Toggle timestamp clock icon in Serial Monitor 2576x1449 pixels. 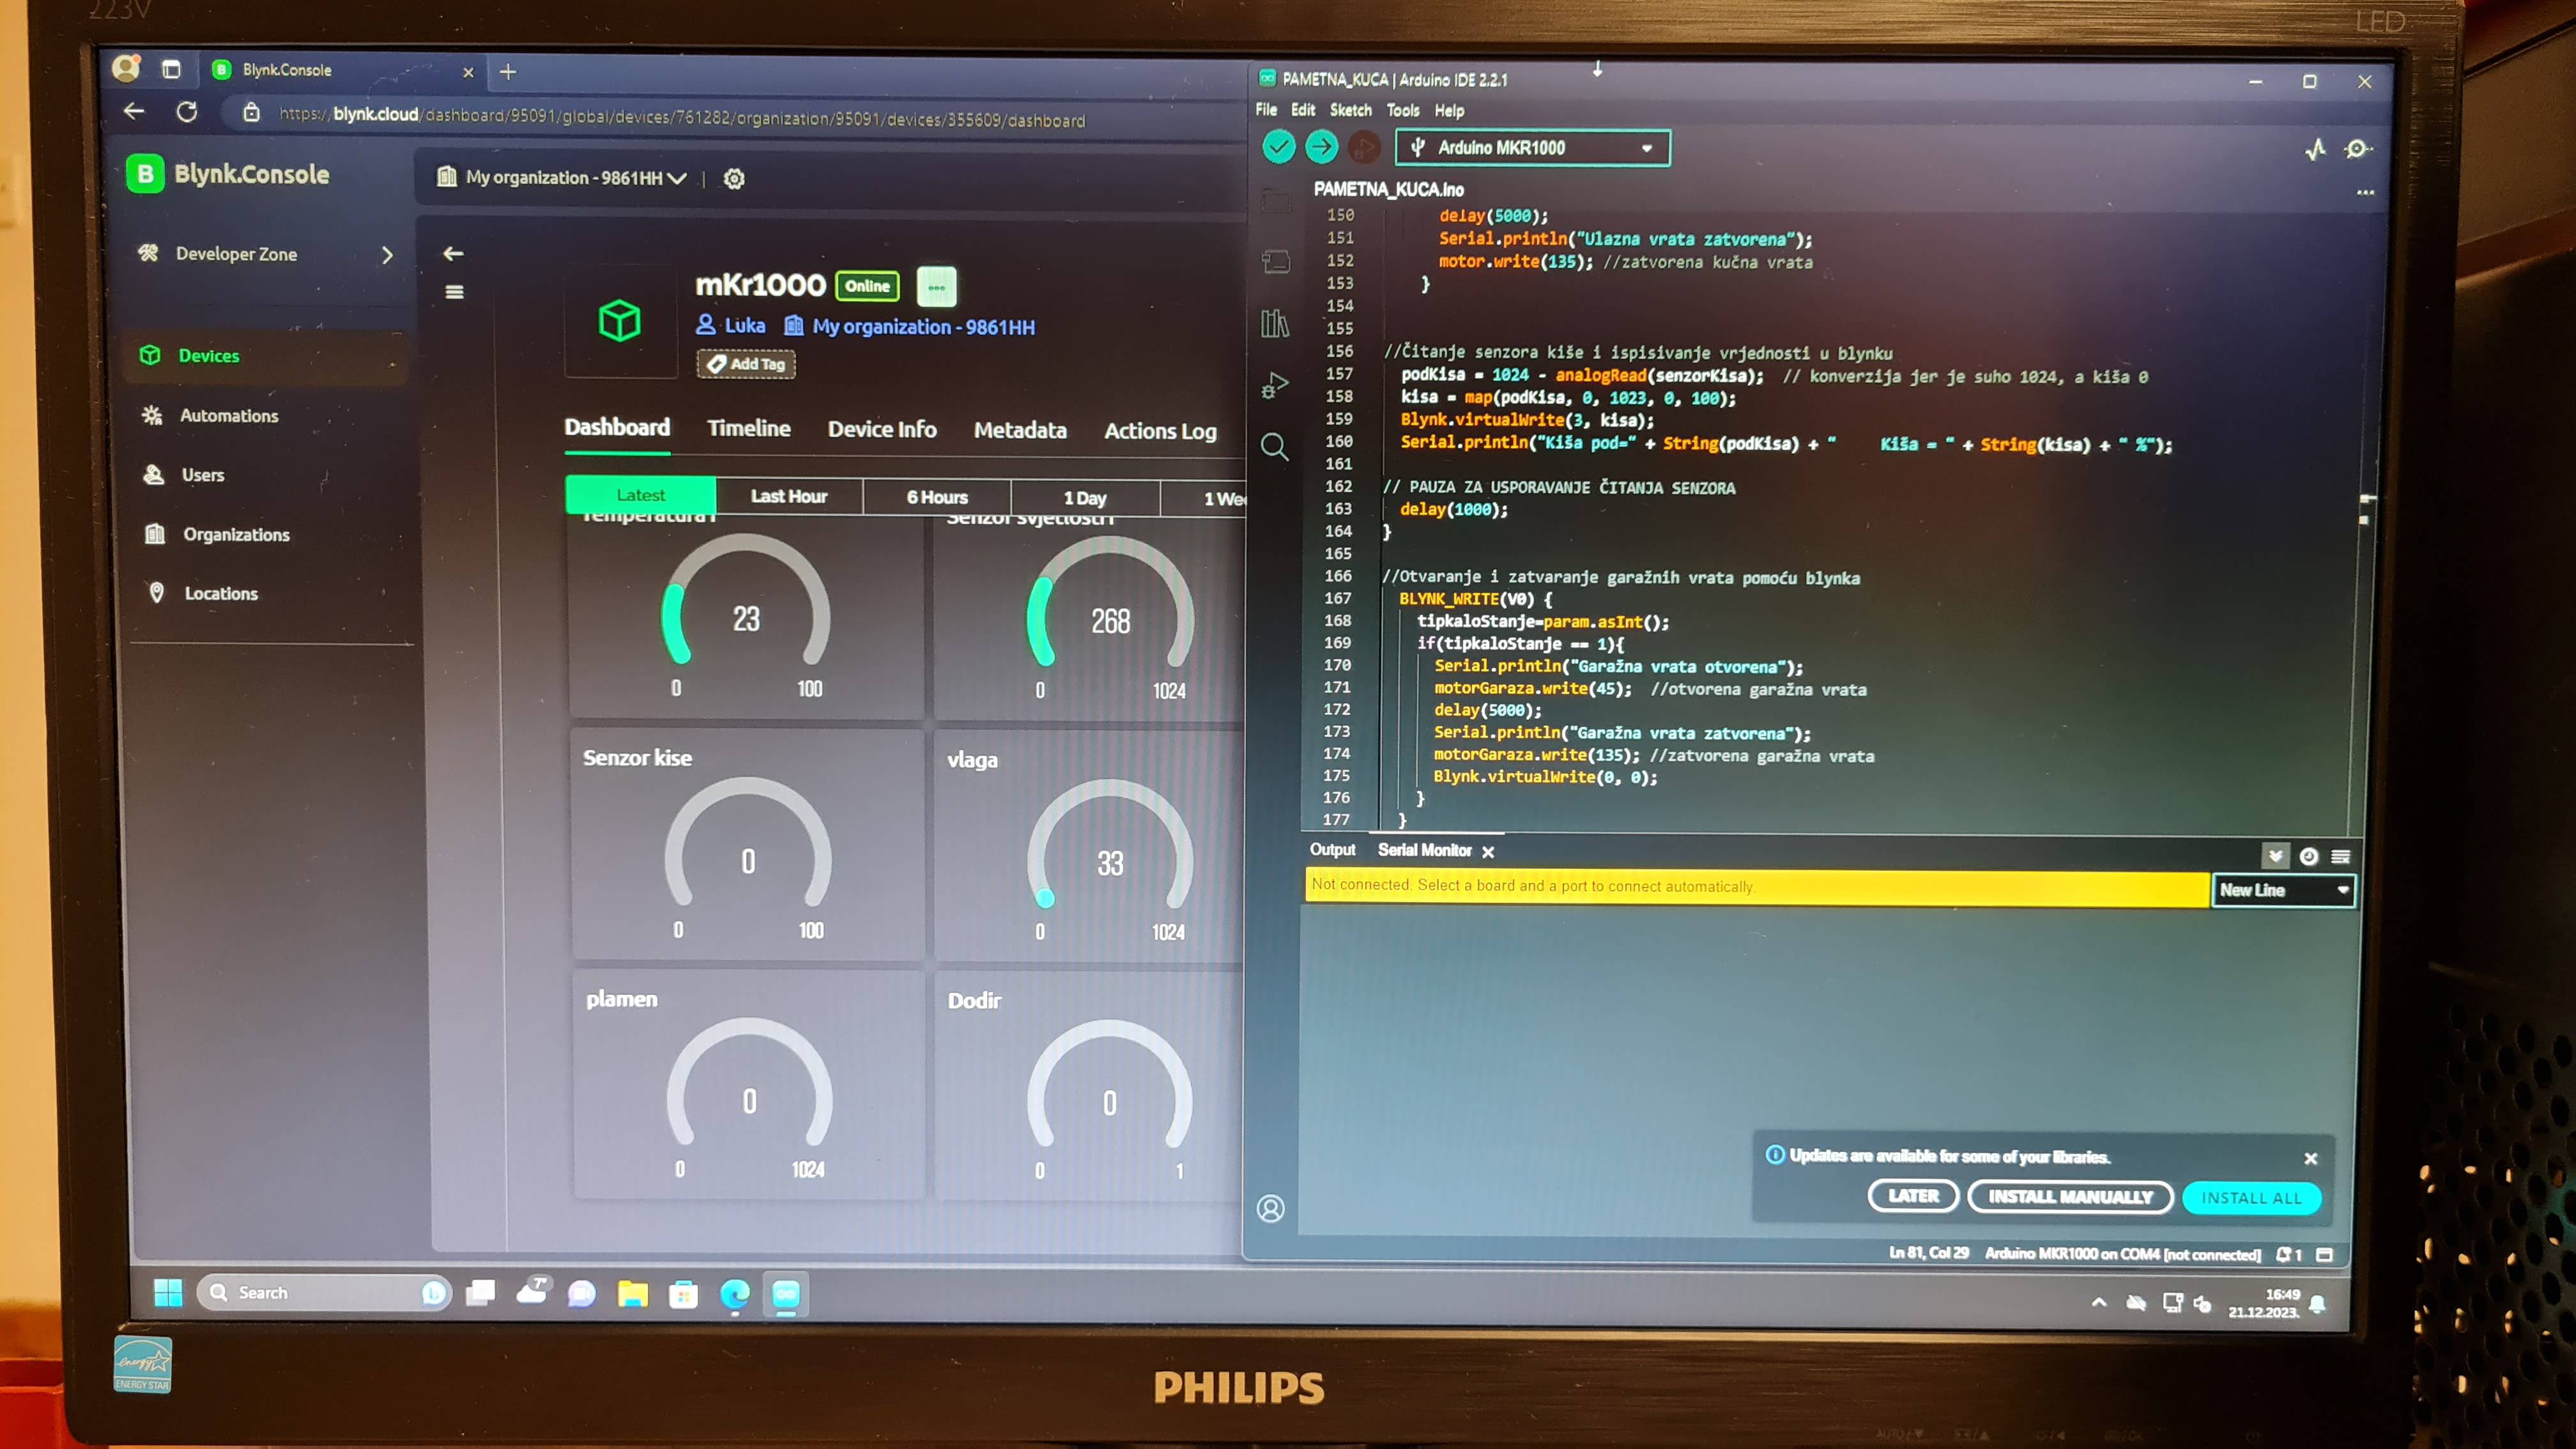click(x=2308, y=856)
